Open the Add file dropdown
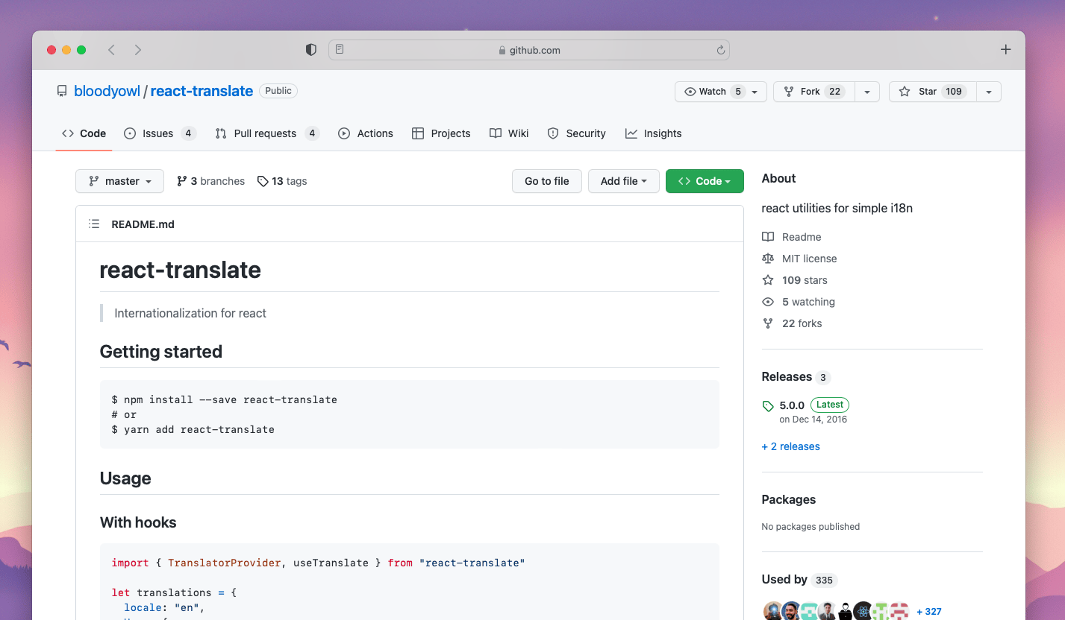1065x620 pixels. coord(624,181)
